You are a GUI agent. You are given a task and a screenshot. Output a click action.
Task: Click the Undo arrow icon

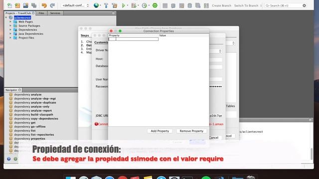pyautogui.click(x=44, y=5)
